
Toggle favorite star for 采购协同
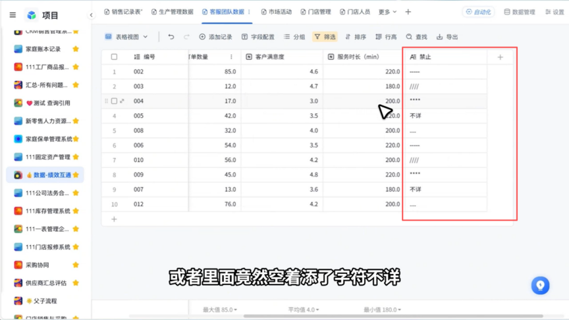point(76,265)
